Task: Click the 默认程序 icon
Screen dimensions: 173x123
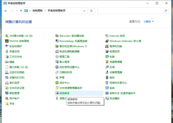Action: (x=57, y=62)
